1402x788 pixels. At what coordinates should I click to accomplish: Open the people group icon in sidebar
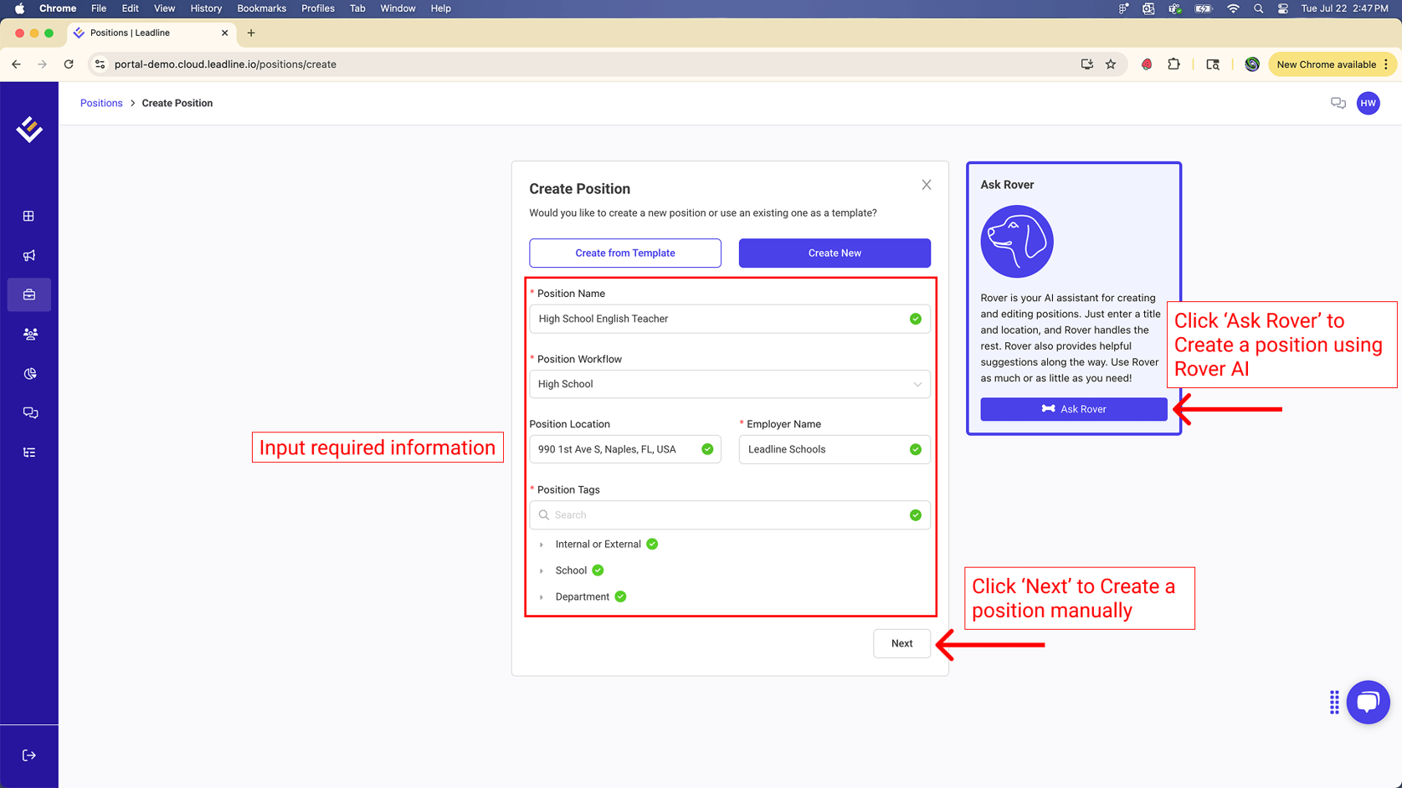30,334
